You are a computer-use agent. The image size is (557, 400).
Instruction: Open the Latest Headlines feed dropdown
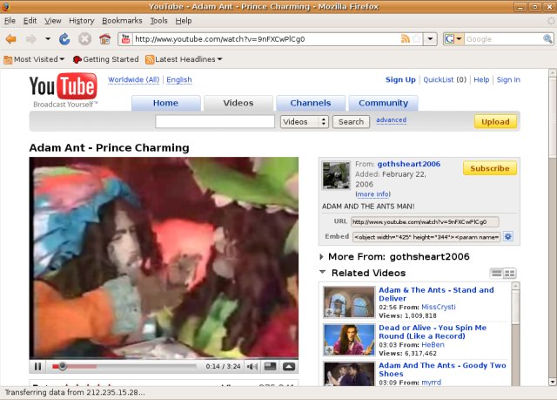(184, 59)
